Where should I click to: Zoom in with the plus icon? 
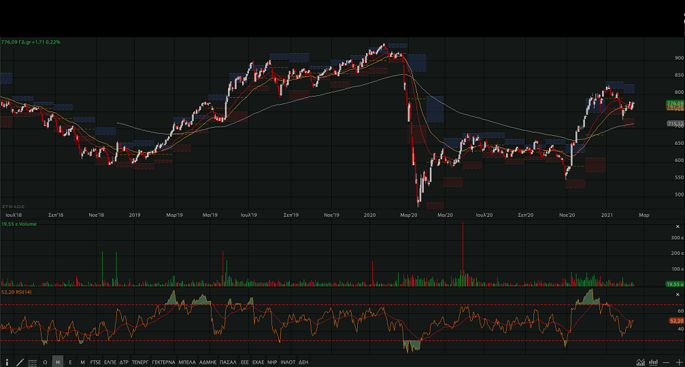[678, 362]
